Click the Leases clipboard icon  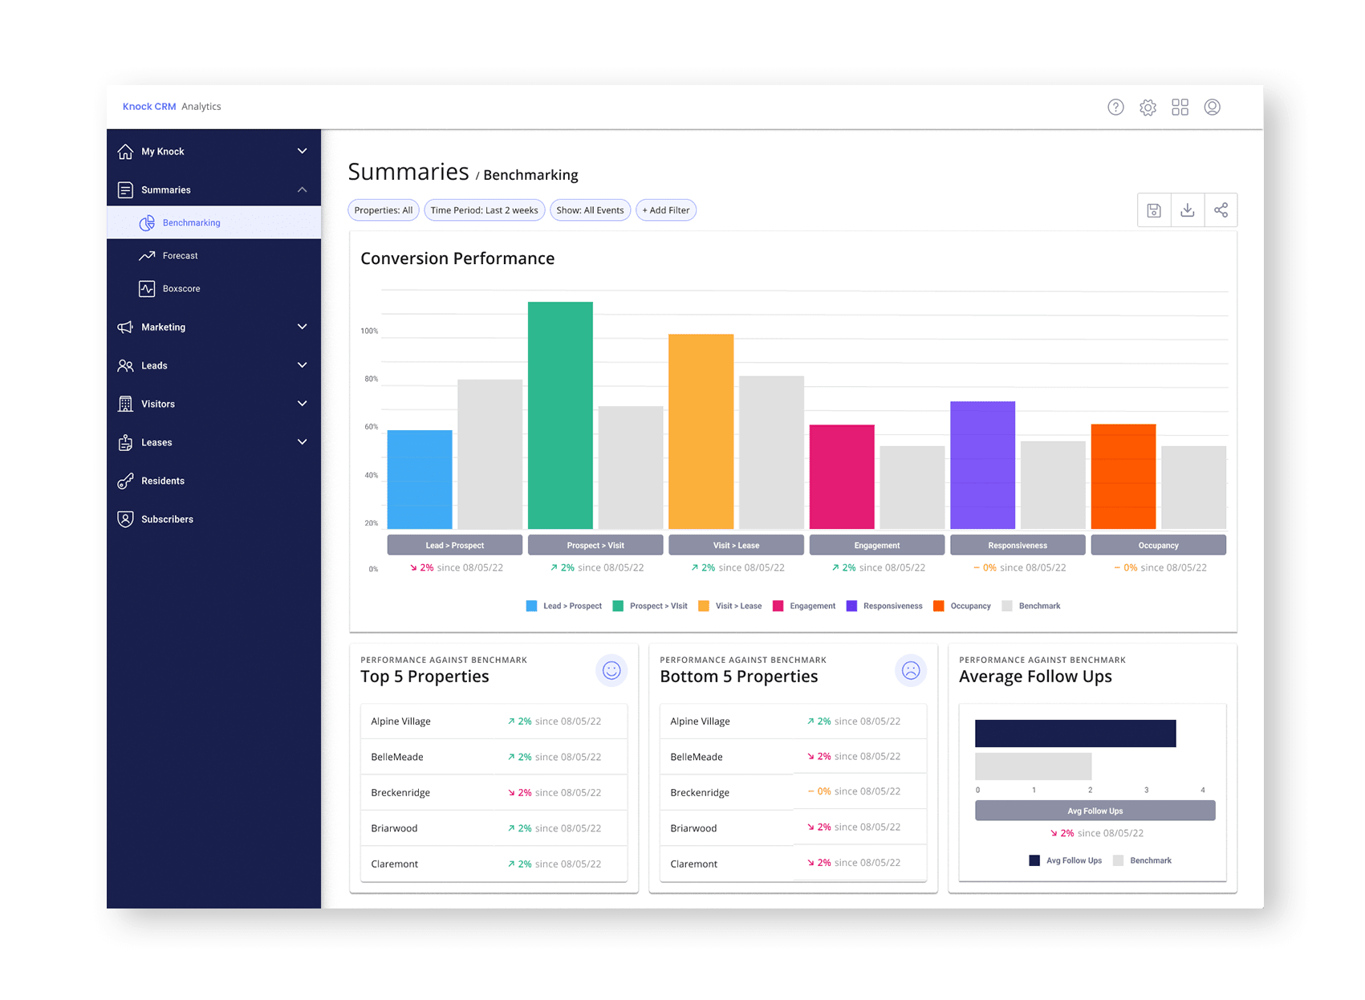point(126,442)
